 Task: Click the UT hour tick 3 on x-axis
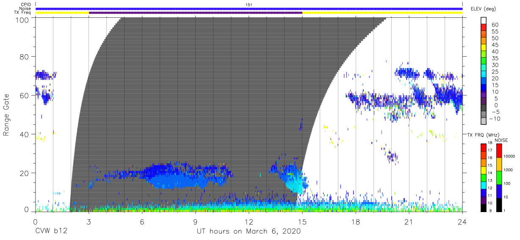89,221
